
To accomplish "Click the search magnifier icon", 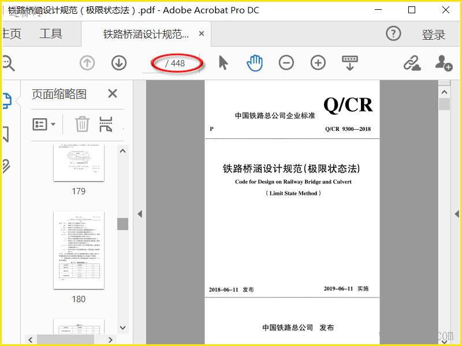I will pos(8,63).
